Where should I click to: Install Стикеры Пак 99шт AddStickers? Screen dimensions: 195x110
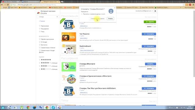coord(149,88)
